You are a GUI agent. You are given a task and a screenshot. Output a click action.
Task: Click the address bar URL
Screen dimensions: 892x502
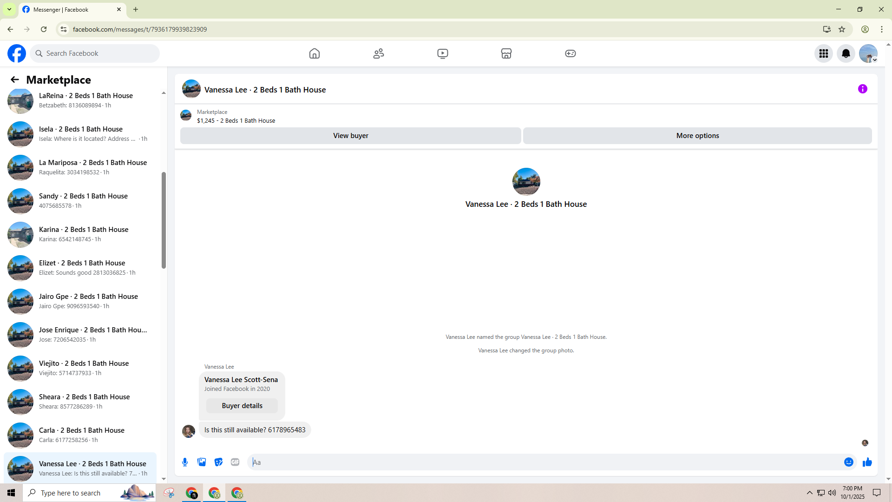(140, 29)
